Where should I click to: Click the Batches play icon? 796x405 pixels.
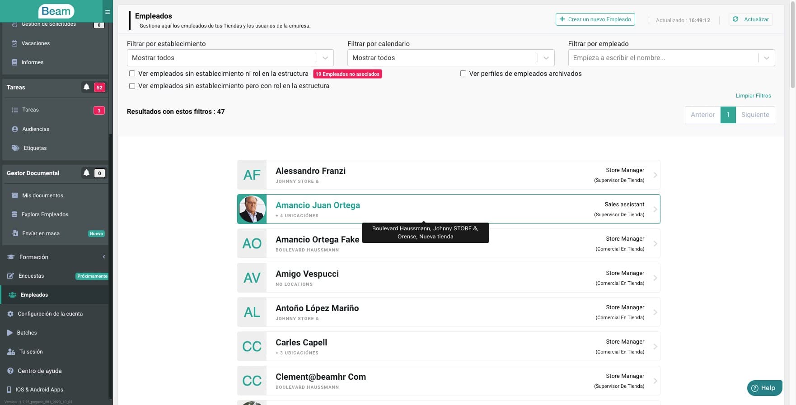(10, 333)
